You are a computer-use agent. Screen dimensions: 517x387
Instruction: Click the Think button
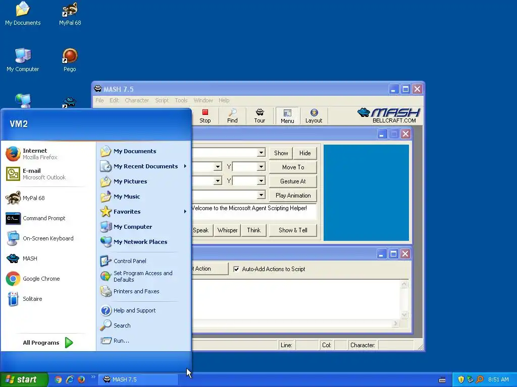254,230
